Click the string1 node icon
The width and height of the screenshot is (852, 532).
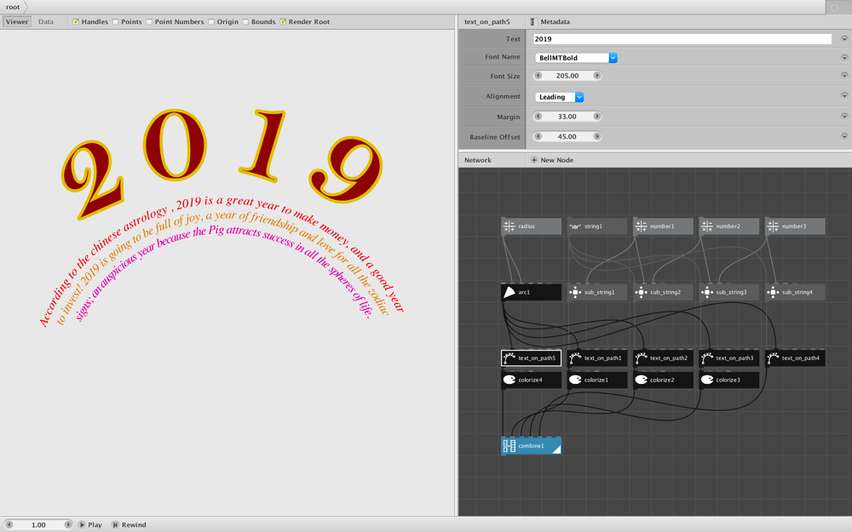point(575,226)
